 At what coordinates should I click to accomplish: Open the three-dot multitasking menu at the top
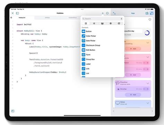point(82,9)
